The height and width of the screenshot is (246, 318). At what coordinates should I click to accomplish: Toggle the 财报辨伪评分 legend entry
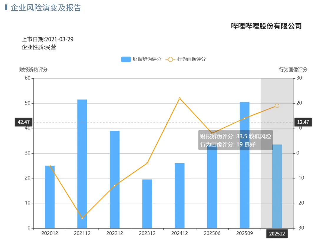pos(141,59)
